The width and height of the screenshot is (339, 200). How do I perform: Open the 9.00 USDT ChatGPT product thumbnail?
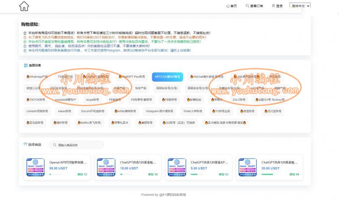click(177, 167)
